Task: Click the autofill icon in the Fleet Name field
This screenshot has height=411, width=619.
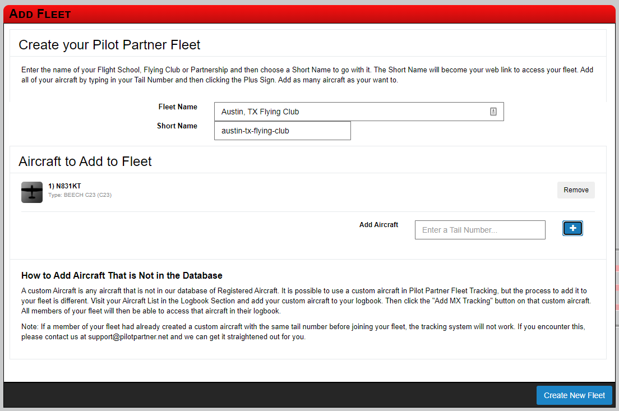Action: point(493,112)
